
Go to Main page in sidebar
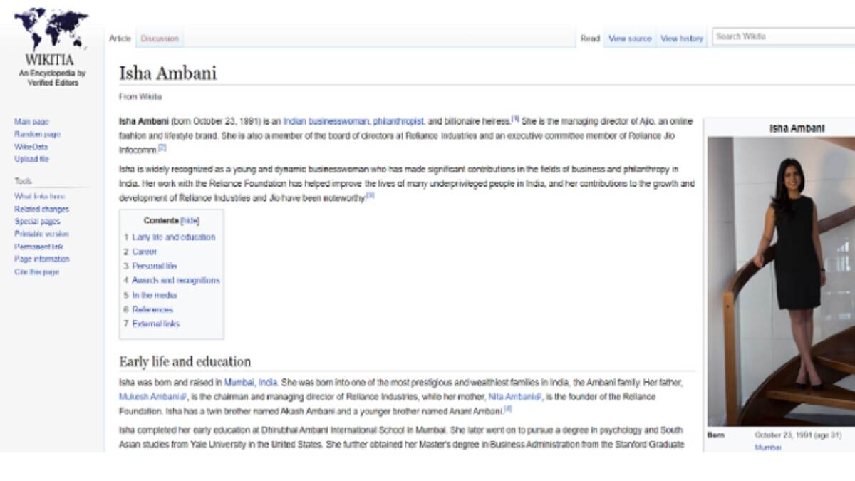31,122
